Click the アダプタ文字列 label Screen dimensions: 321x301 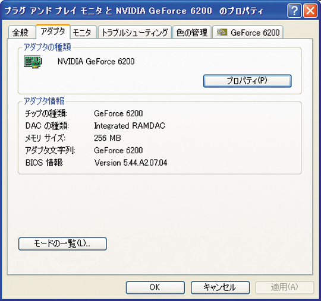(x=50, y=151)
